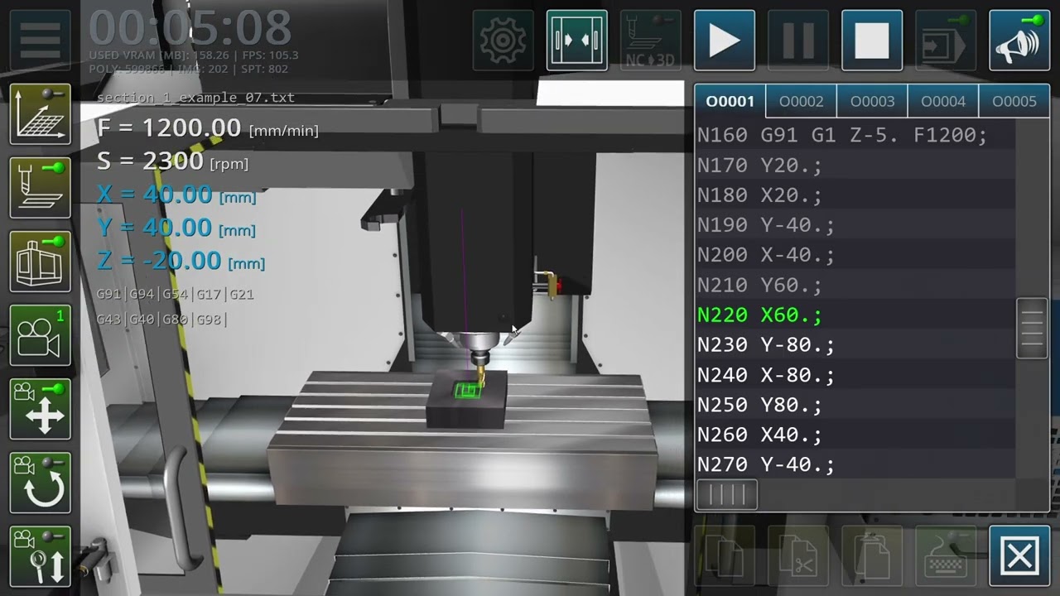Click the NC 3D simulation mode icon
Screen dimensions: 1060x596
(x=651, y=40)
